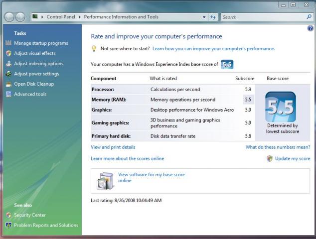Select the Gaming graphics row label
This screenshot has height=239, width=316.
[110, 122]
